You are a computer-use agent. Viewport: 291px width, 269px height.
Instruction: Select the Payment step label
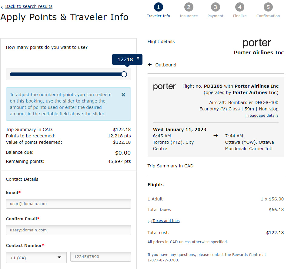[x=215, y=16]
